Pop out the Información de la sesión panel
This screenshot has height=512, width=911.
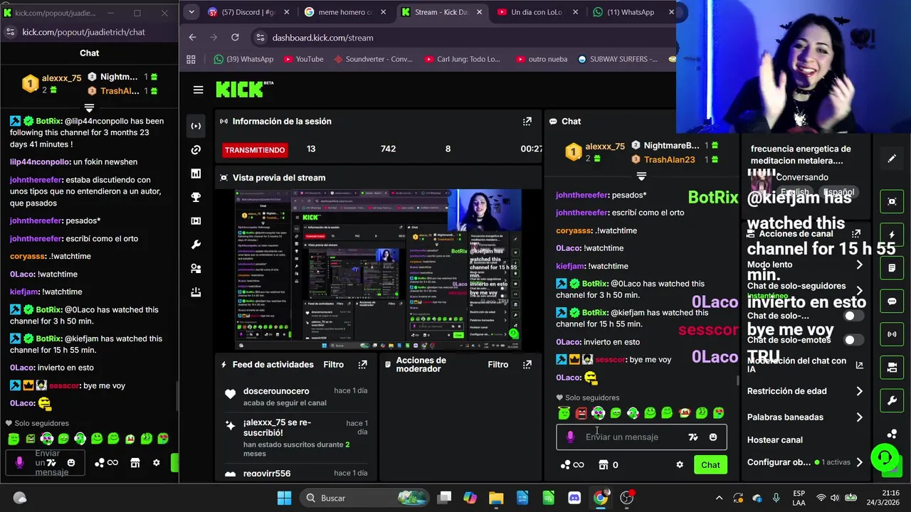527,122
